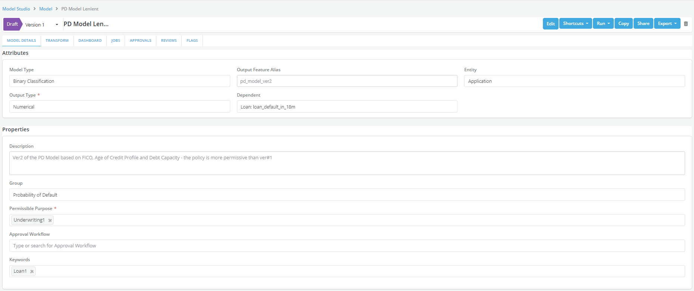
Task: Expand the Export dropdown menu
Action: coord(667,24)
